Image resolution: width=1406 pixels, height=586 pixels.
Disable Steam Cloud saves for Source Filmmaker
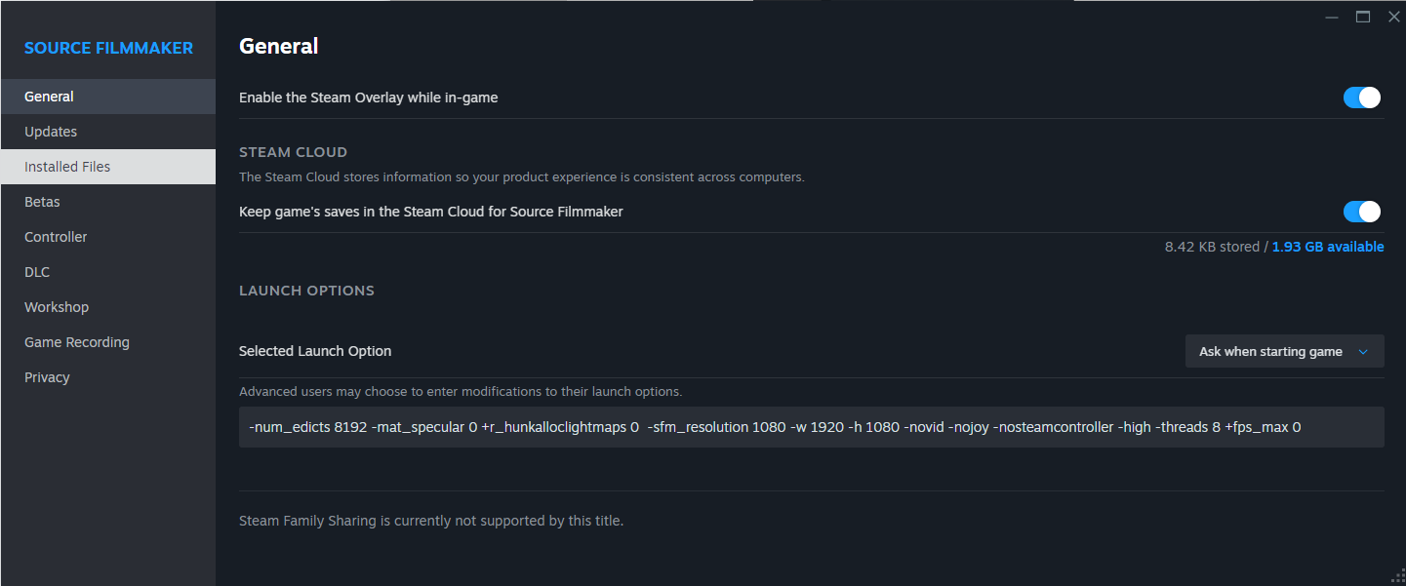click(x=1361, y=212)
